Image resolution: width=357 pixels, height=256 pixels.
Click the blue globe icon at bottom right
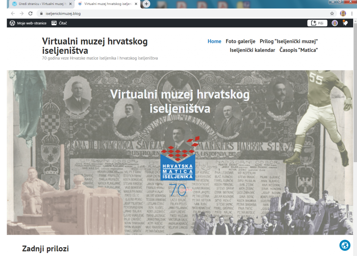click(x=344, y=245)
